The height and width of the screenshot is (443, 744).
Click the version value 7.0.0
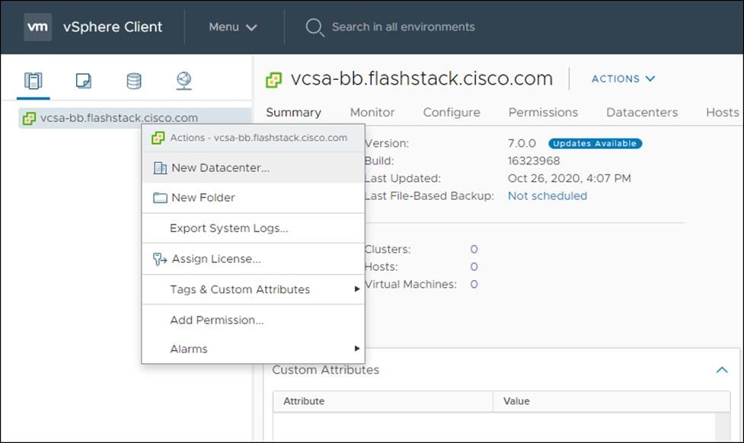(x=522, y=143)
